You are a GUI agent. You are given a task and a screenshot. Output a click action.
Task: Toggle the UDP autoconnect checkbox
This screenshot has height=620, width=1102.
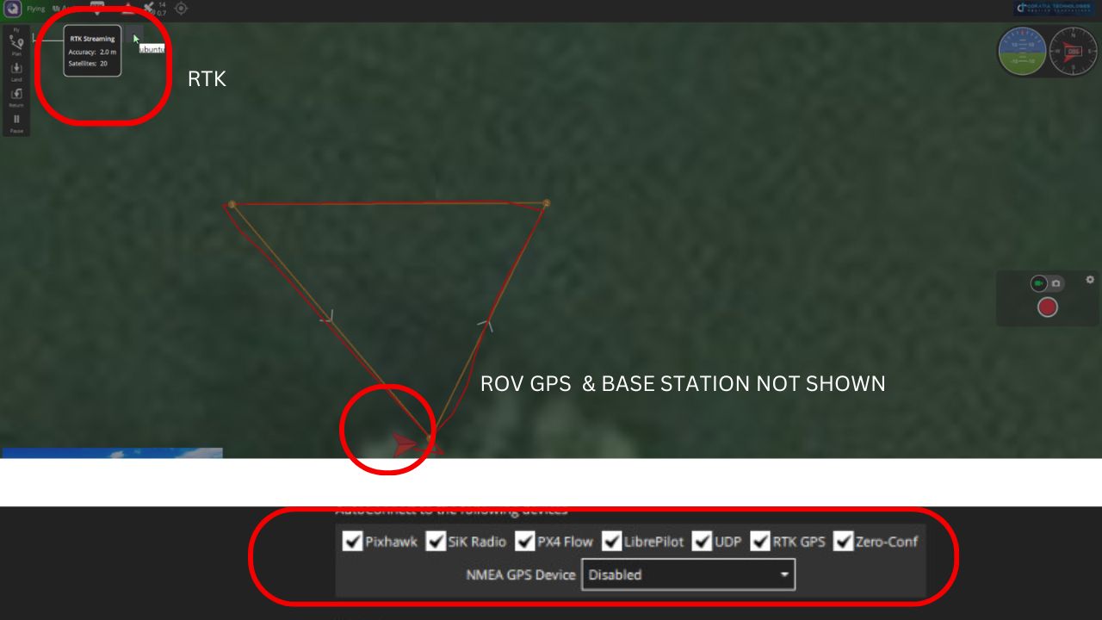702,542
